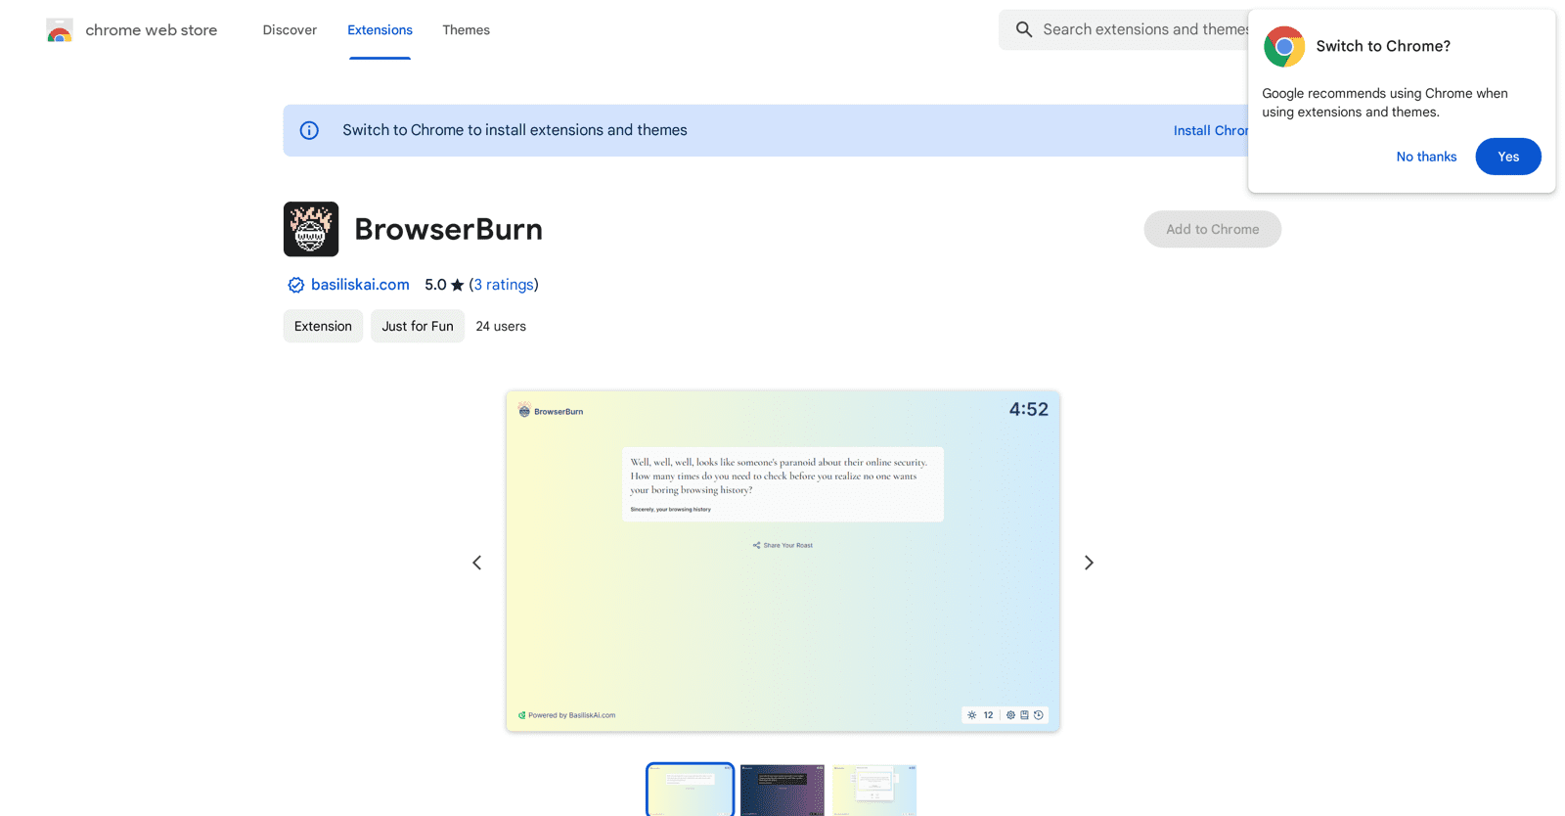Open the Discover tab
Image resolution: width=1565 pixels, height=816 pixels.
290,30
